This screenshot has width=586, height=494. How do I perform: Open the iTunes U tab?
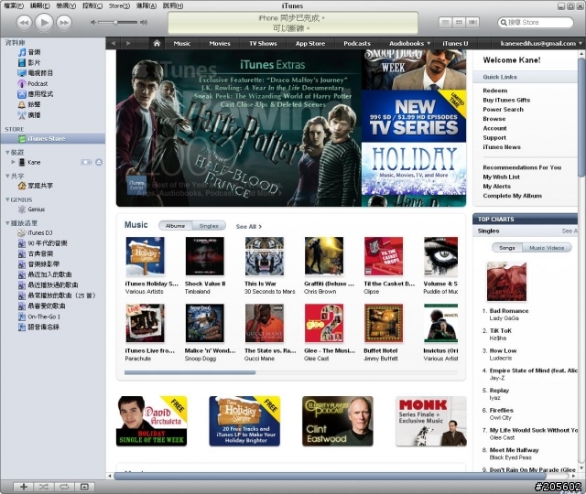point(455,43)
